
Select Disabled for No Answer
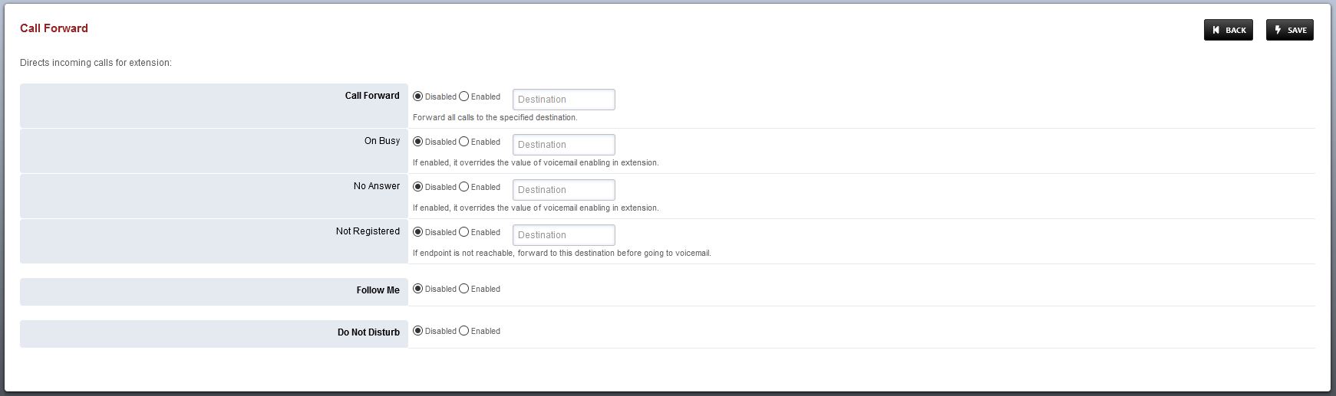pos(417,187)
